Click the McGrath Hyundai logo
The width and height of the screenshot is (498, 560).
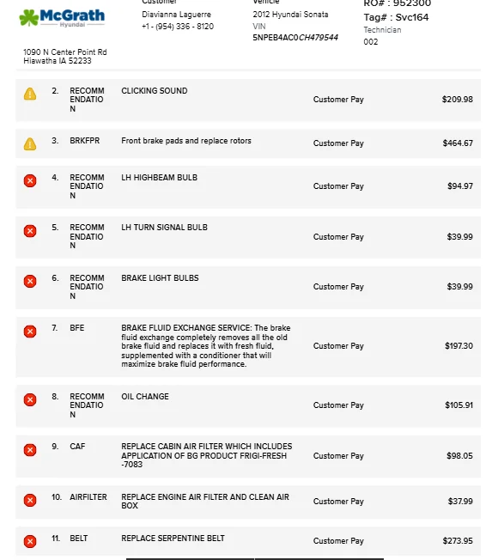[x=62, y=18]
